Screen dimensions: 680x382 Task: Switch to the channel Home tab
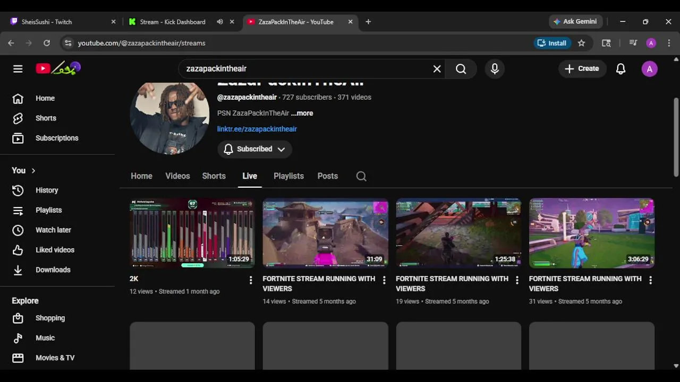click(141, 176)
